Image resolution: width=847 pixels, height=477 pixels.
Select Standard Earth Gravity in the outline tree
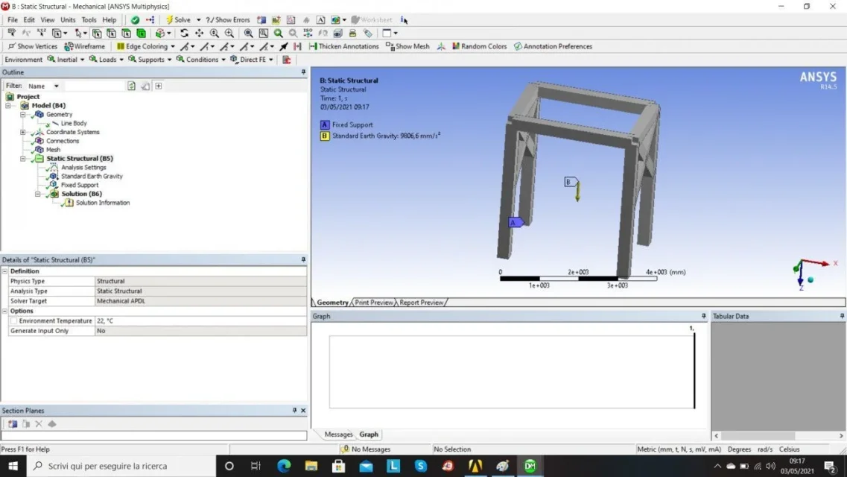coord(92,176)
